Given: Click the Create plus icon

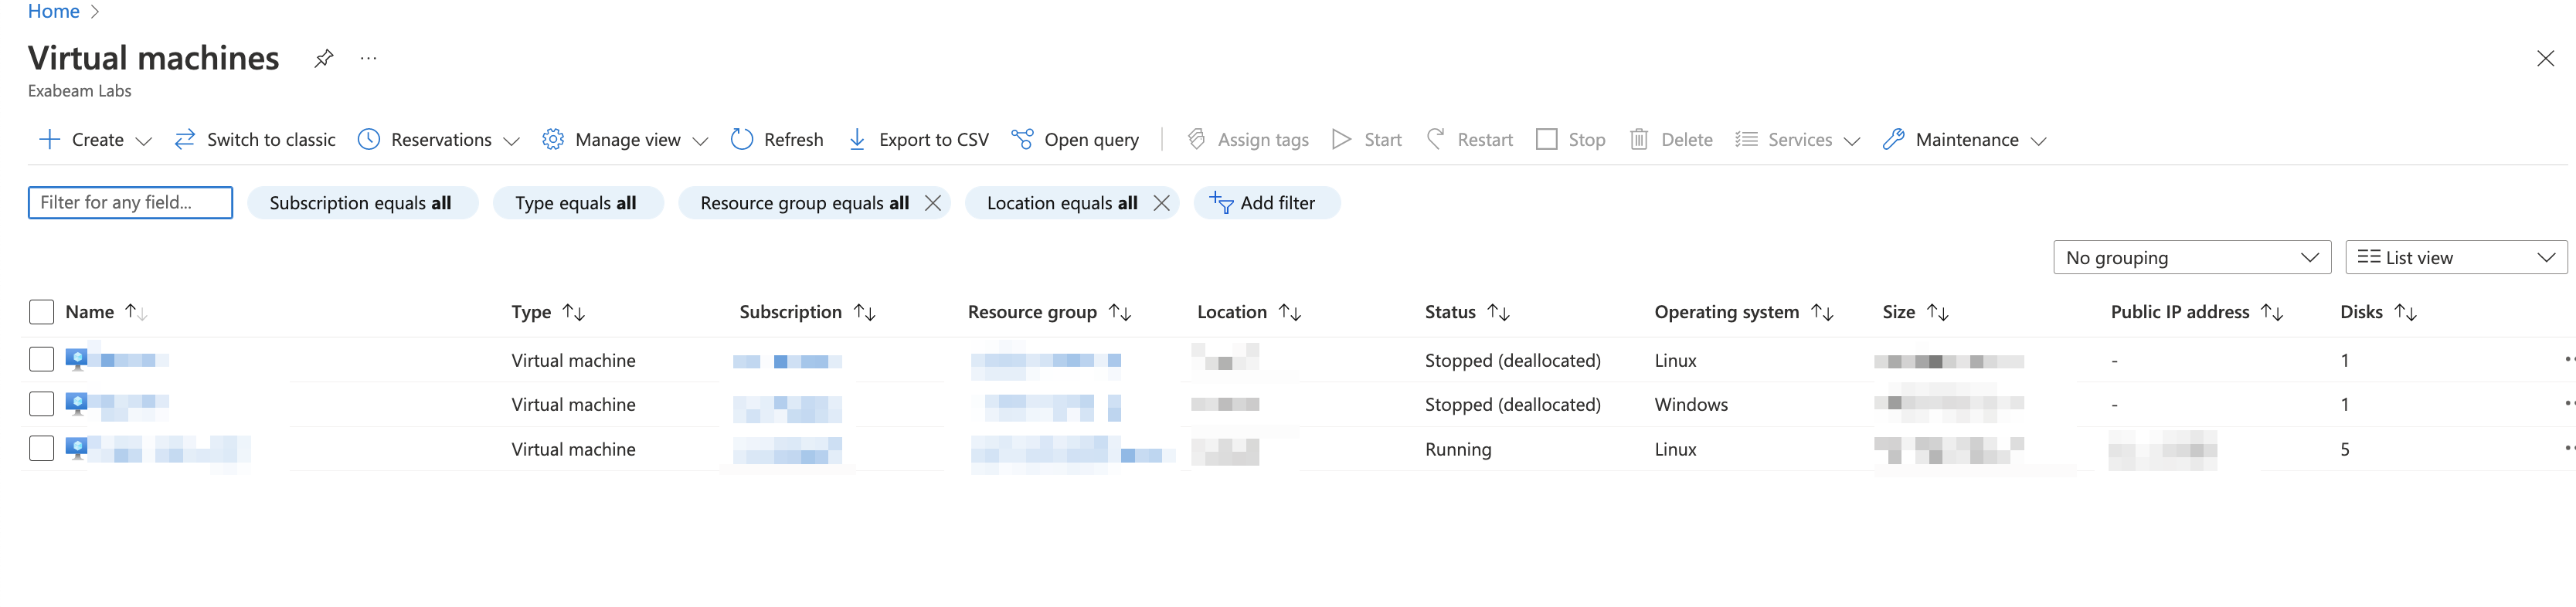Looking at the screenshot, I should click(49, 140).
